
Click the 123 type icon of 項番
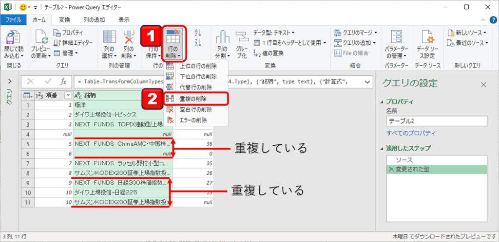tap(40, 95)
